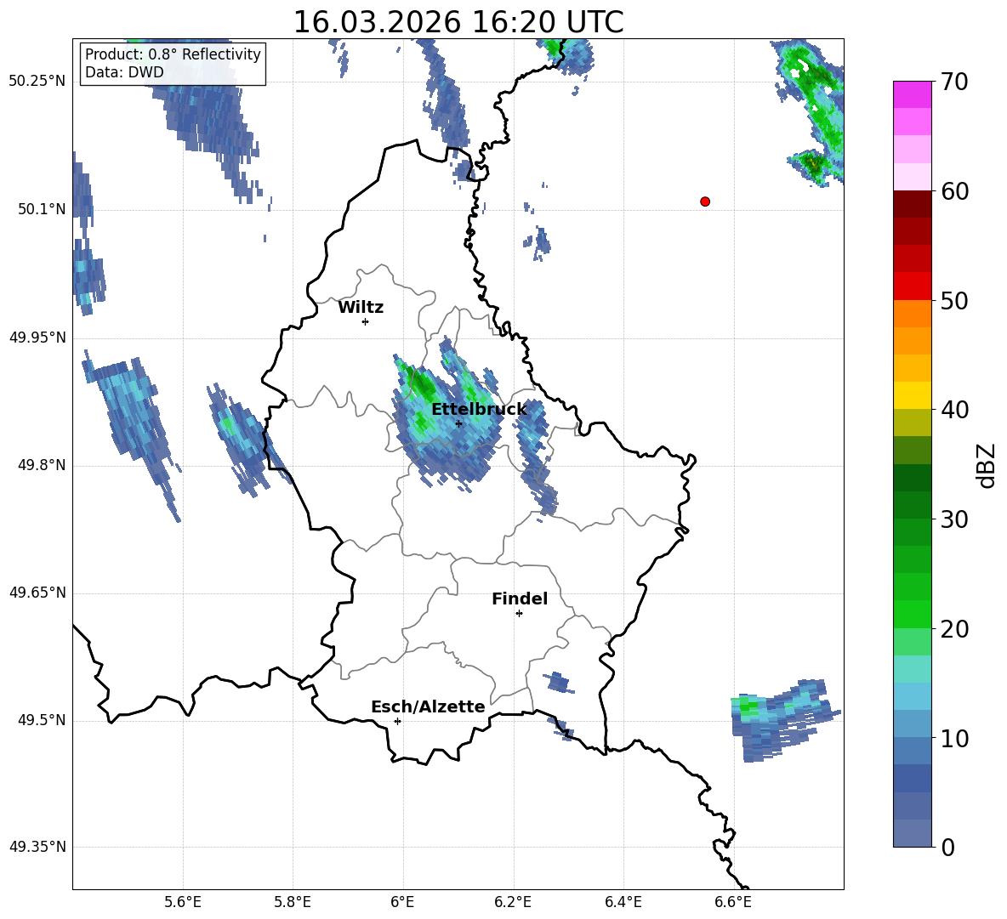The width and height of the screenshot is (1007, 919).
Task: Click the 30 value on the colorbar
Action: pos(953,519)
